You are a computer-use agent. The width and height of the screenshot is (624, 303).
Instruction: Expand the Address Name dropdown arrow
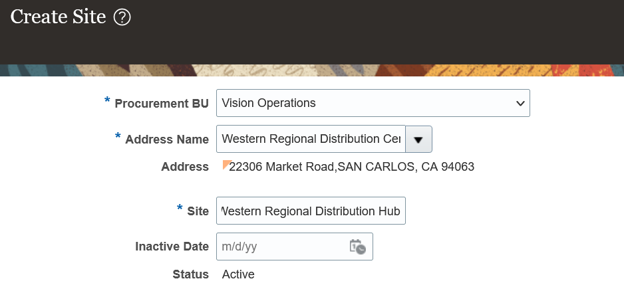[x=418, y=140]
